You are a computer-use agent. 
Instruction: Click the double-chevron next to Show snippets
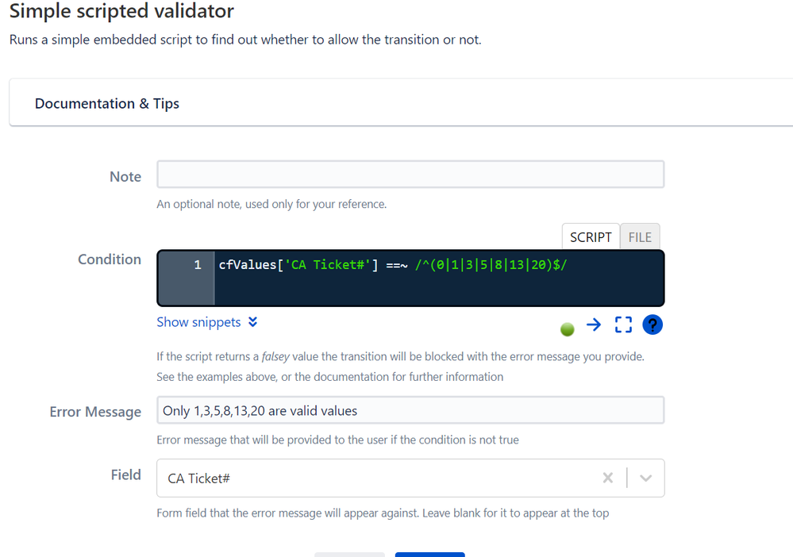click(252, 322)
